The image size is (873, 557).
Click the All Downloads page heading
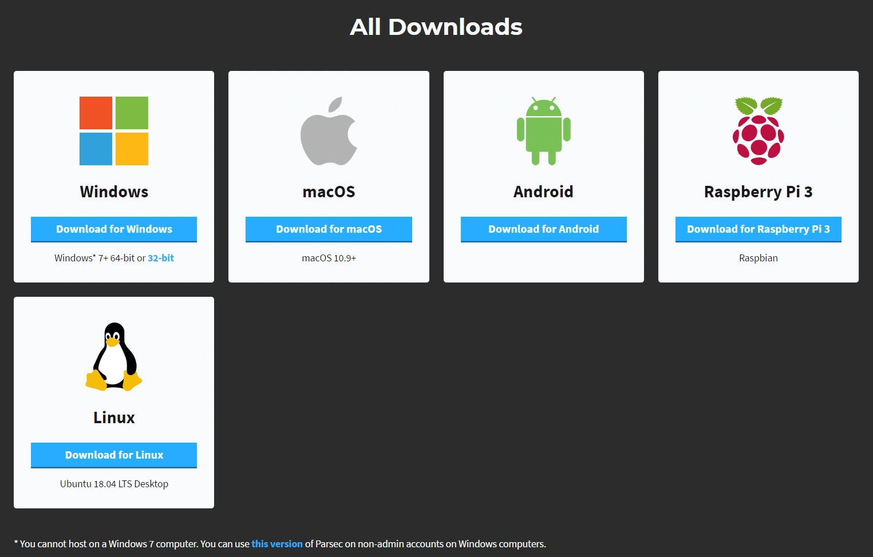(x=436, y=27)
